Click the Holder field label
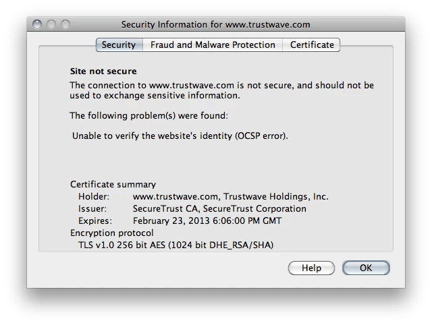432x325 pixels. click(x=93, y=196)
